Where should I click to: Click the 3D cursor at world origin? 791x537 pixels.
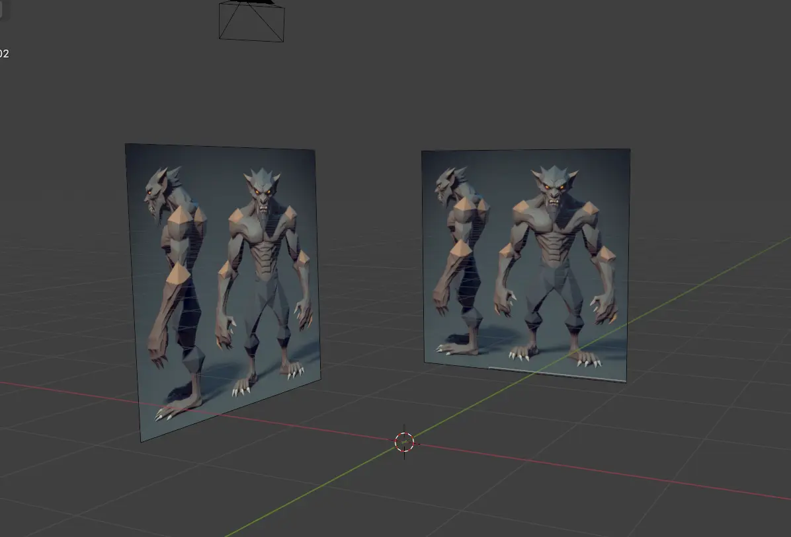(x=404, y=443)
